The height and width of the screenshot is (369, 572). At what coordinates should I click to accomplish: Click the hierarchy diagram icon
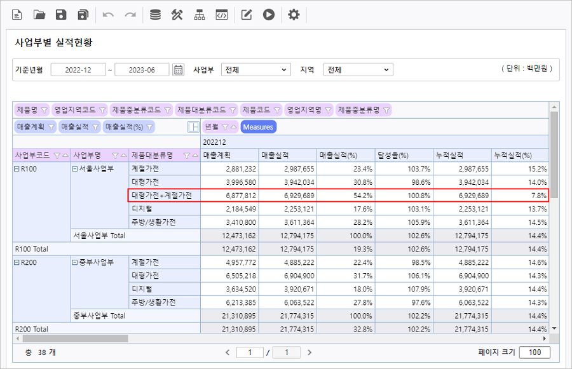pyautogui.click(x=200, y=15)
